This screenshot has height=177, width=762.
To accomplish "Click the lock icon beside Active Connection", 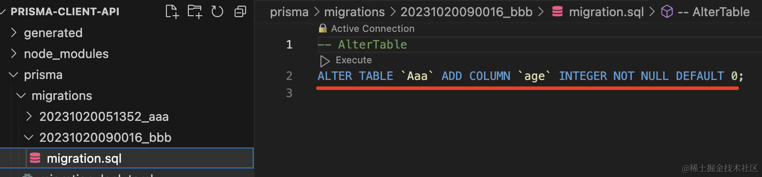I will [323, 29].
